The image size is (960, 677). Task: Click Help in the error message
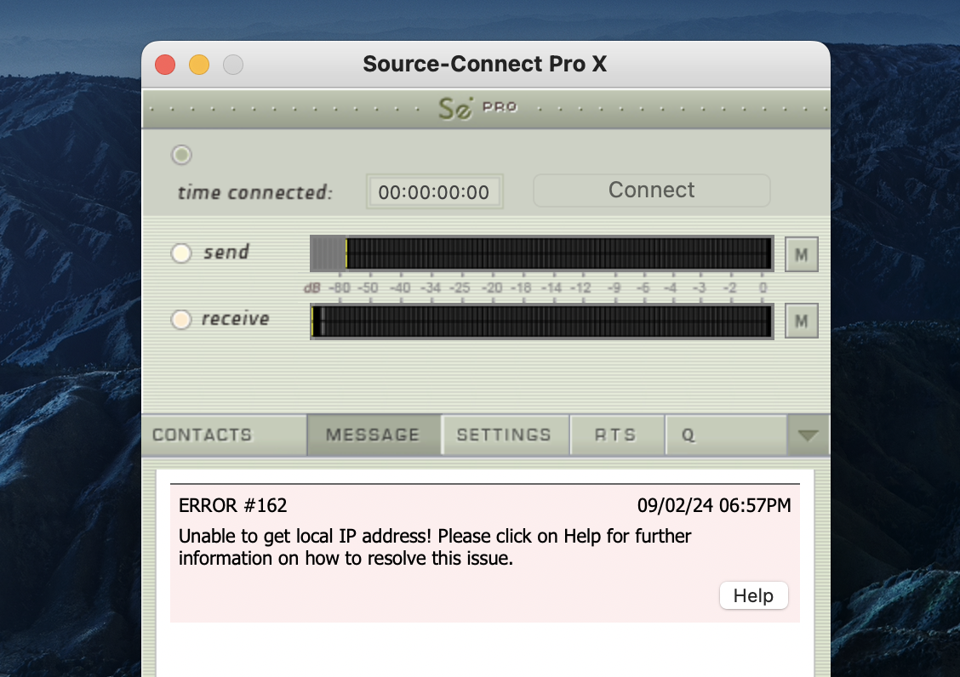[x=753, y=595]
